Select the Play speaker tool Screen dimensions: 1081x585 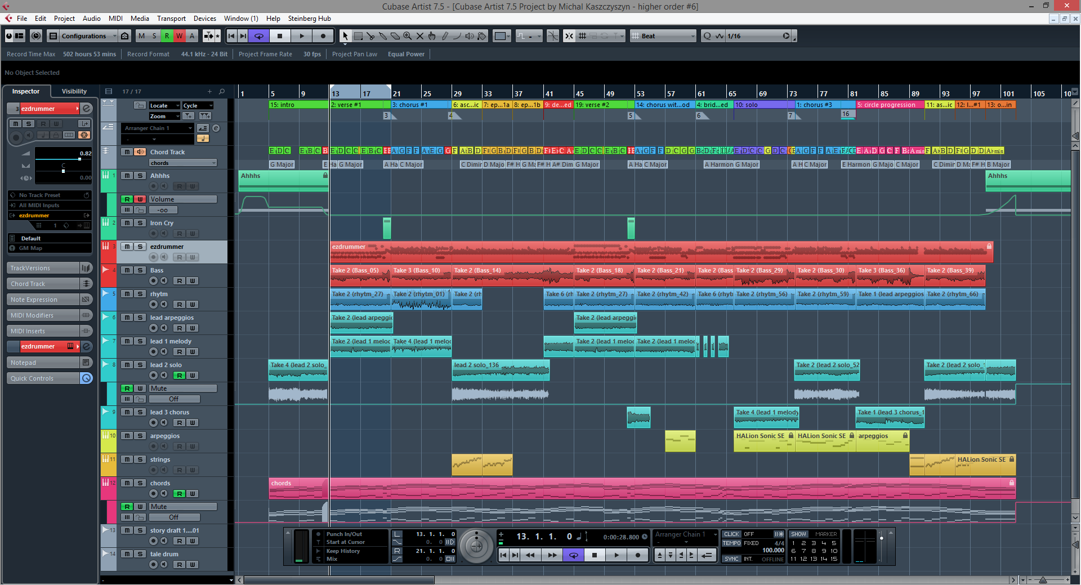[x=470, y=36]
